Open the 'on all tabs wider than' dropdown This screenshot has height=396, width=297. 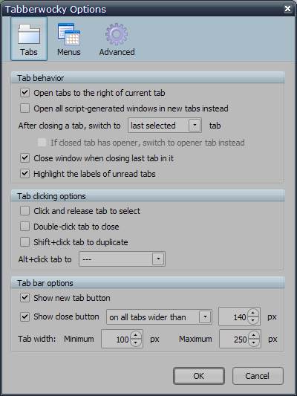(159, 317)
